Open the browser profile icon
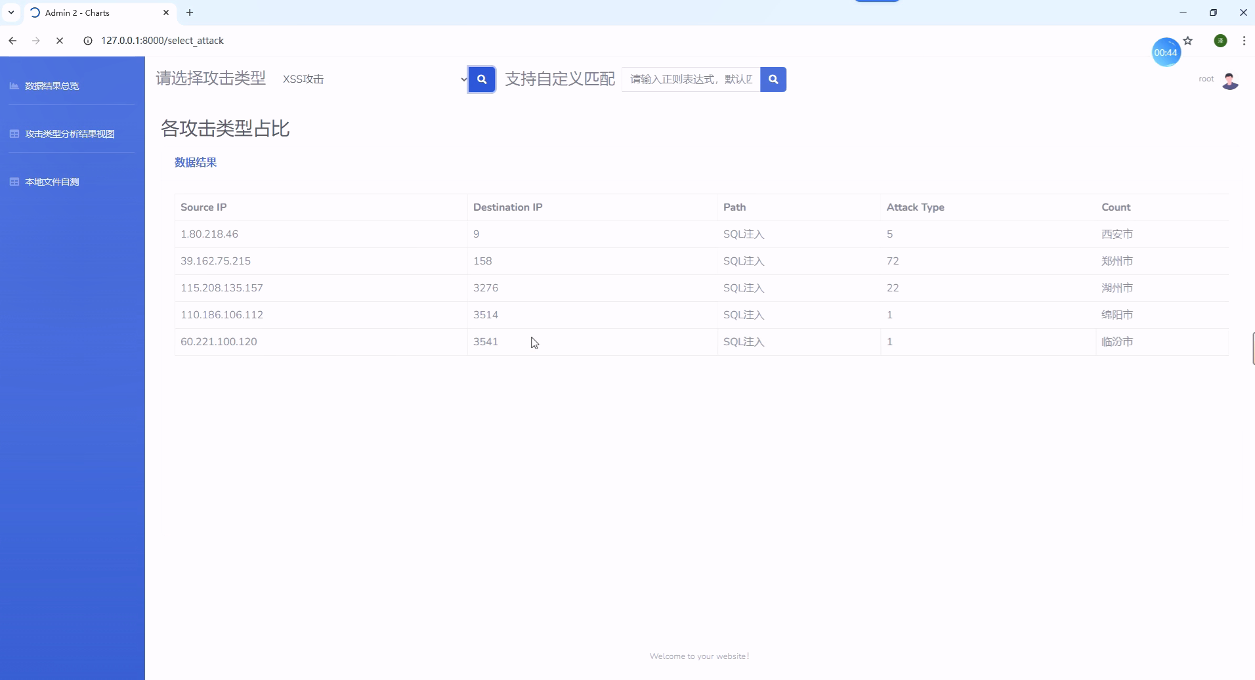Viewport: 1255px width, 680px height. click(x=1221, y=41)
